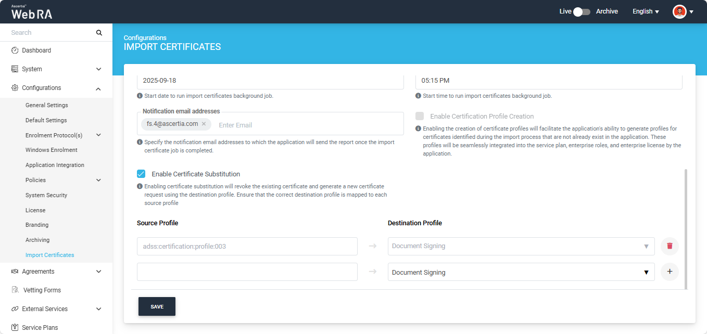Open the second Destination Profile dropdown
Viewport: 707px width, 334px height.
click(521, 272)
